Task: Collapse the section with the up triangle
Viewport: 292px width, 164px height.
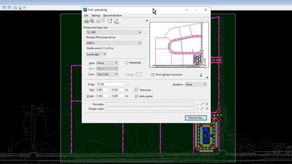Action: [x=207, y=77]
